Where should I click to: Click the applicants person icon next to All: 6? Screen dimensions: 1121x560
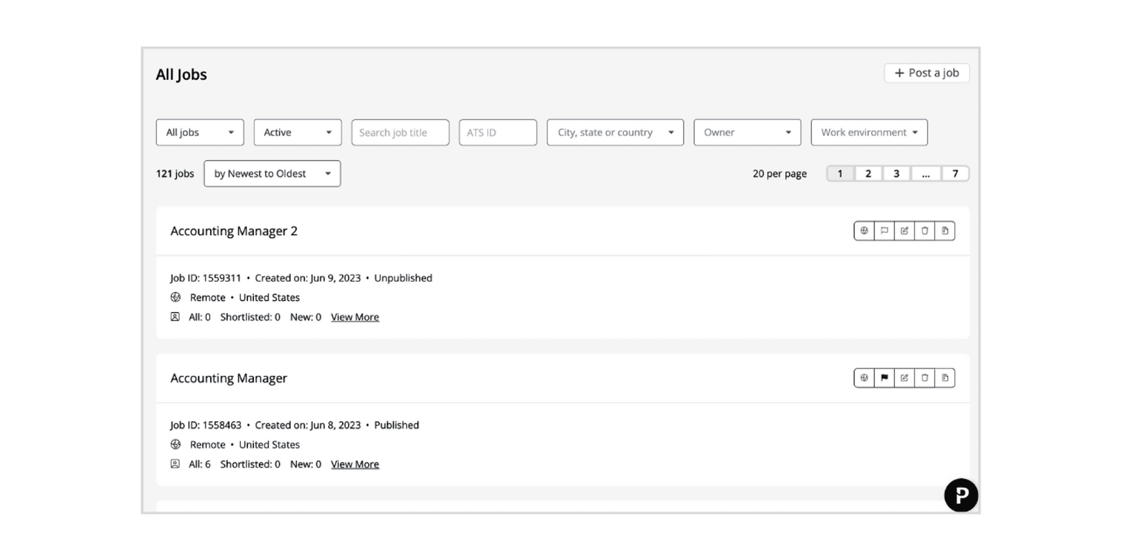point(175,464)
